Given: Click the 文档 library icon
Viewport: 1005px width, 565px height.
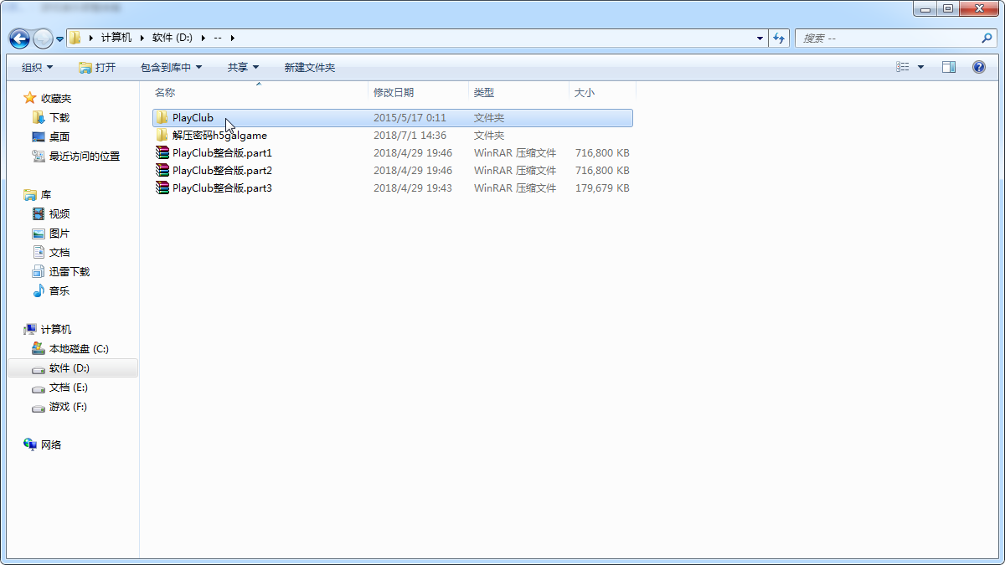Looking at the screenshot, I should click(x=39, y=253).
